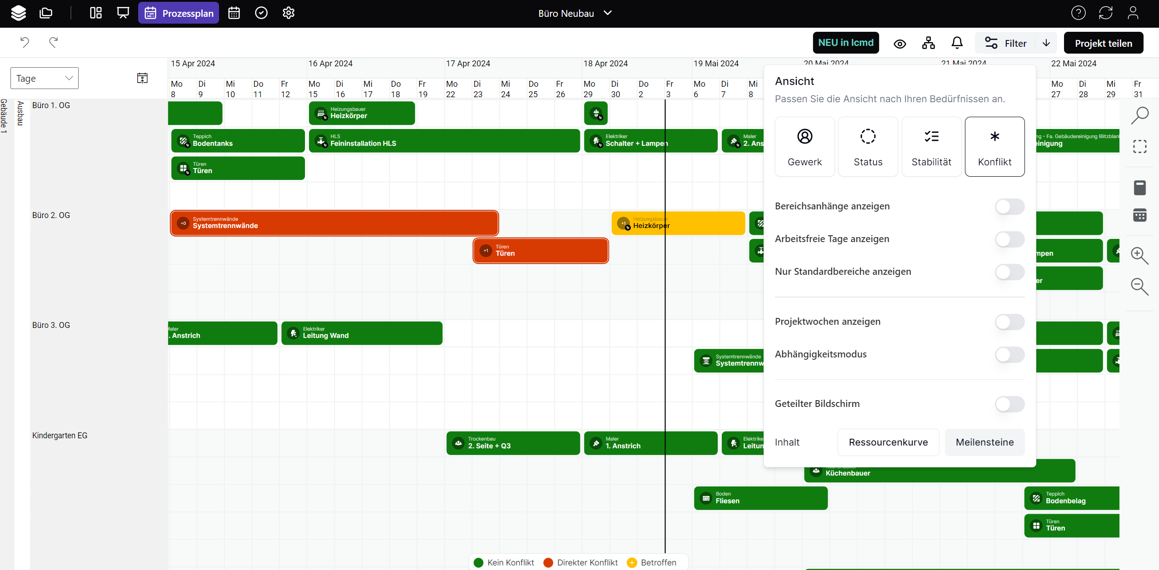
Task: Toggle Arbeitsfreie Tage anzeigen
Action: (x=1009, y=239)
